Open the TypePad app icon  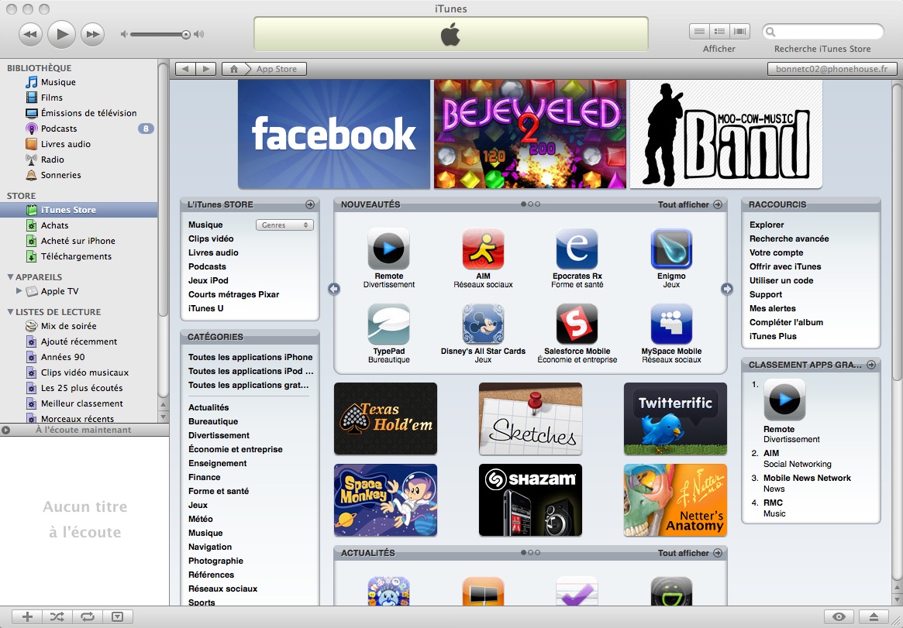pyautogui.click(x=389, y=324)
